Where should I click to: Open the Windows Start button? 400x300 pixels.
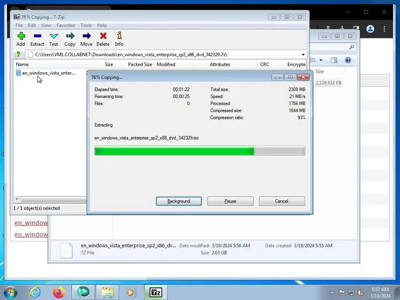(x=11, y=292)
